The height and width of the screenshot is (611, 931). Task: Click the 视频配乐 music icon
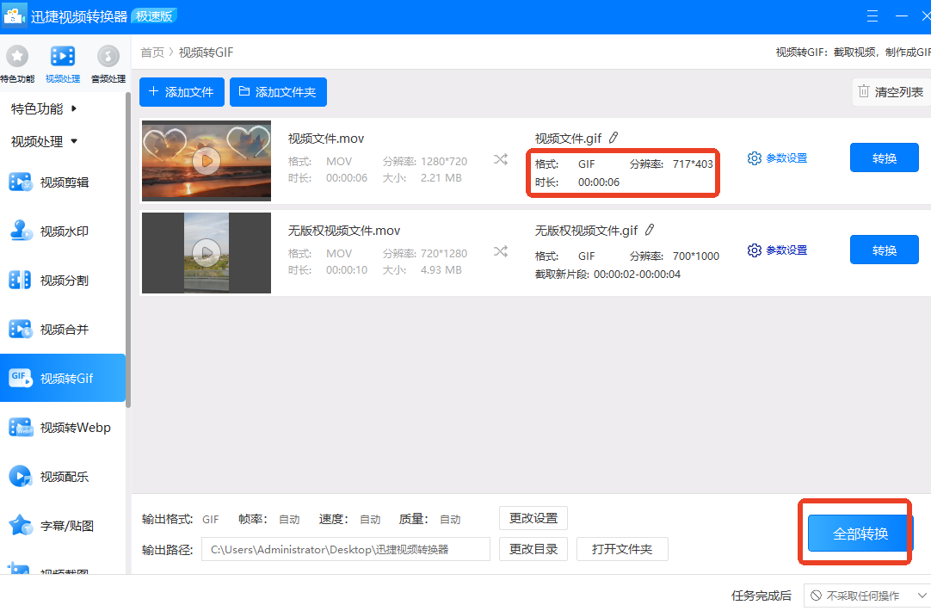(x=20, y=476)
